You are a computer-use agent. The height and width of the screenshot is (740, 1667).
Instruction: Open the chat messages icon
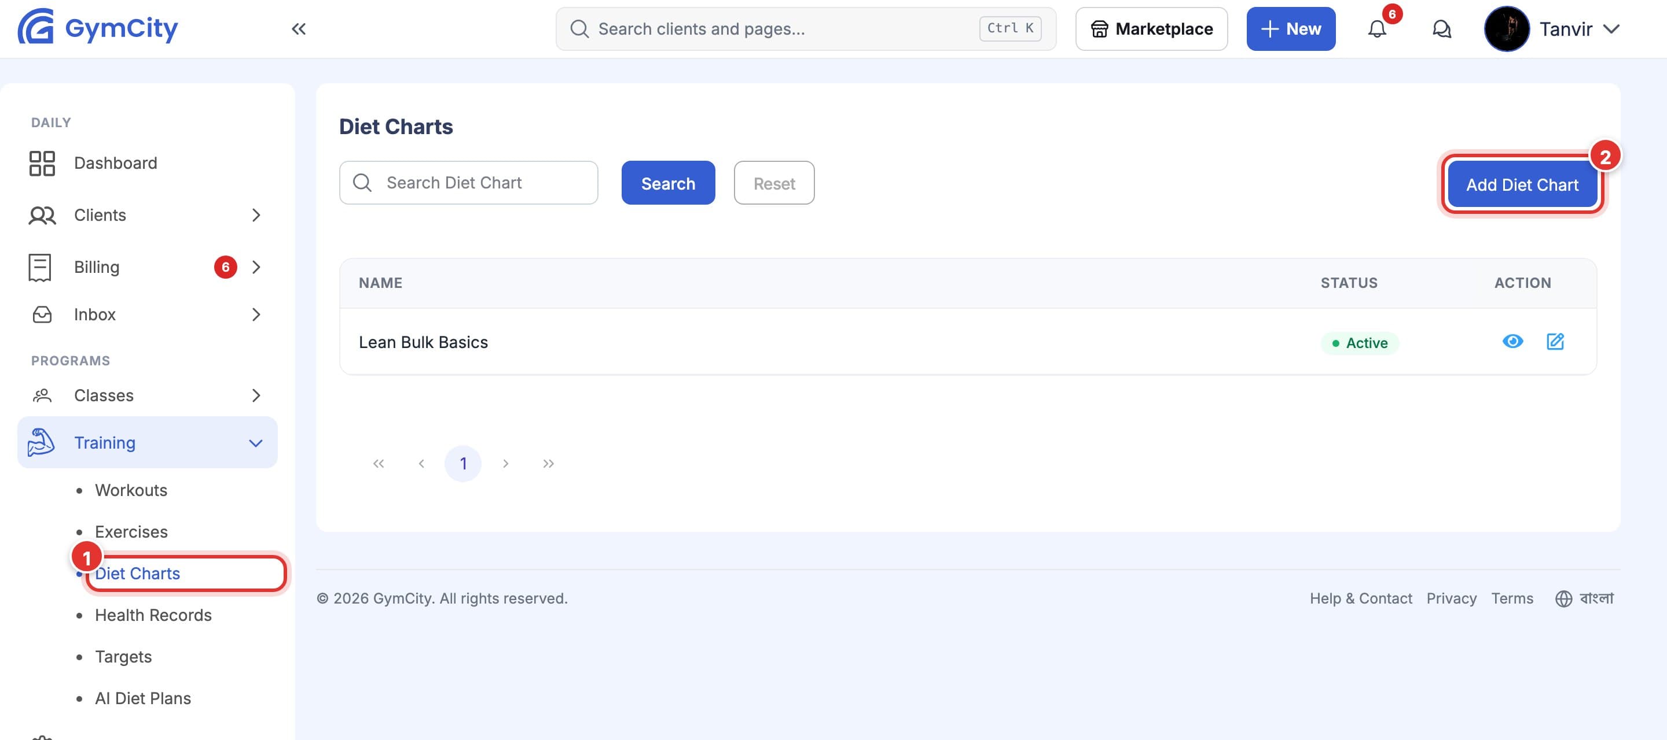click(1442, 29)
